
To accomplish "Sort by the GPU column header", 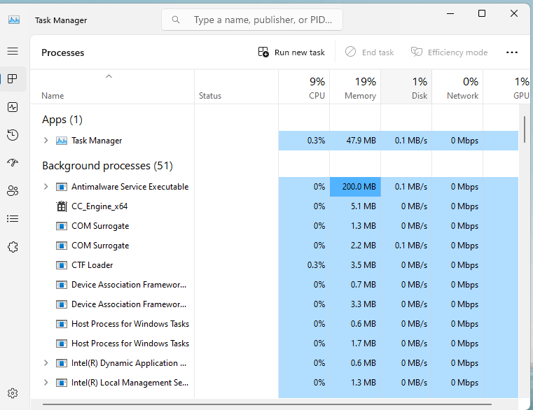I will (506, 87).
